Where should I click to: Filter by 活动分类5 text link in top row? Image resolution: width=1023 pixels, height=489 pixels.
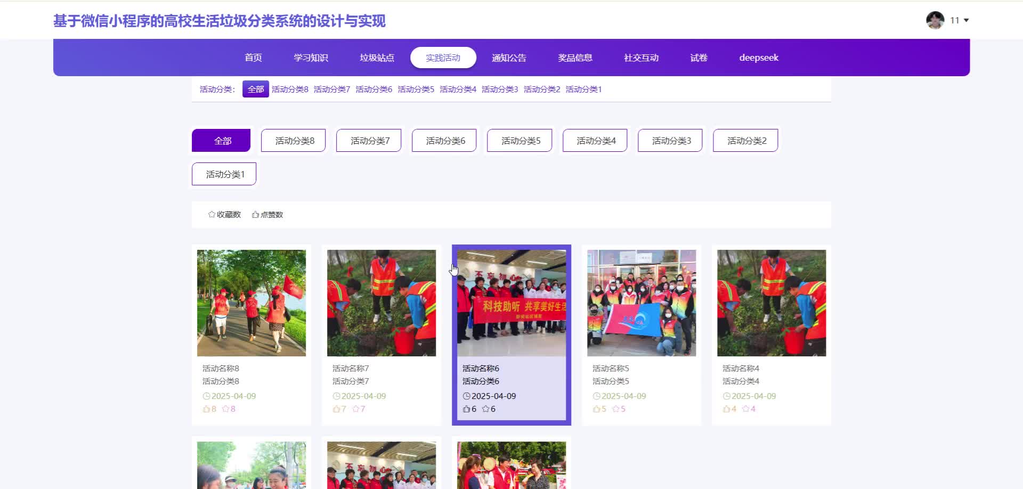[x=416, y=89]
